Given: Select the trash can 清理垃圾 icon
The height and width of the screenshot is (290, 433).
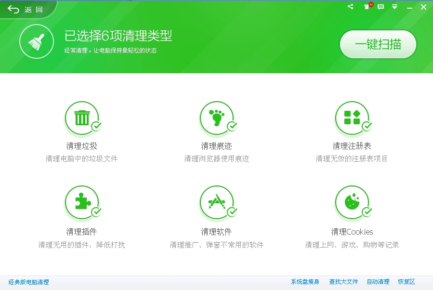Looking at the screenshot, I should [x=81, y=118].
